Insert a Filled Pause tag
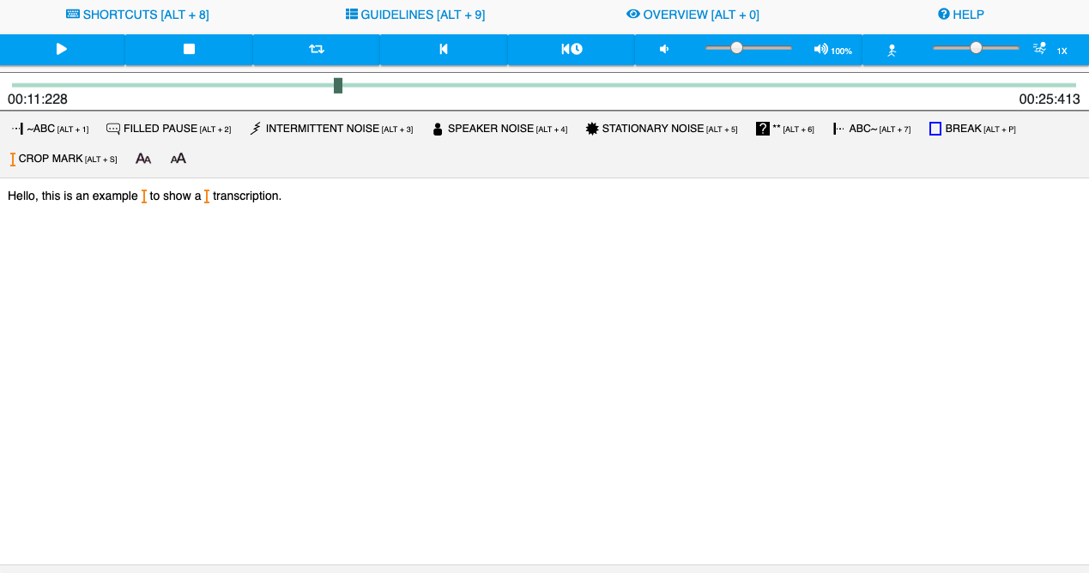This screenshot has width=1089, height=573. (x=168, y=129)
